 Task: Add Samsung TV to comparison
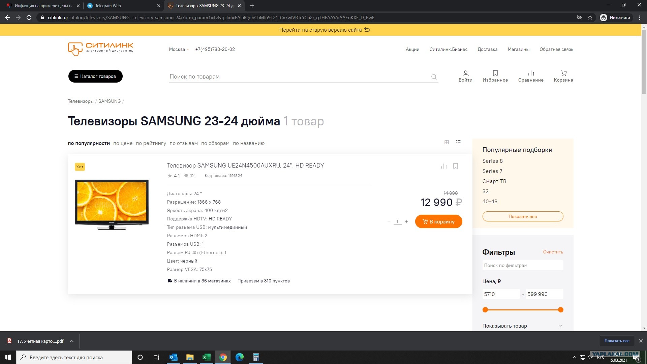[x=444, y=166]
